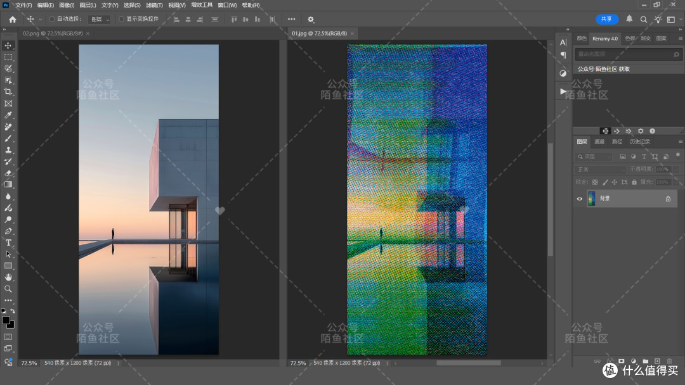Hide the 背景 layer eye icon
This screenshot has width=685, height=385.
(580, 199)
